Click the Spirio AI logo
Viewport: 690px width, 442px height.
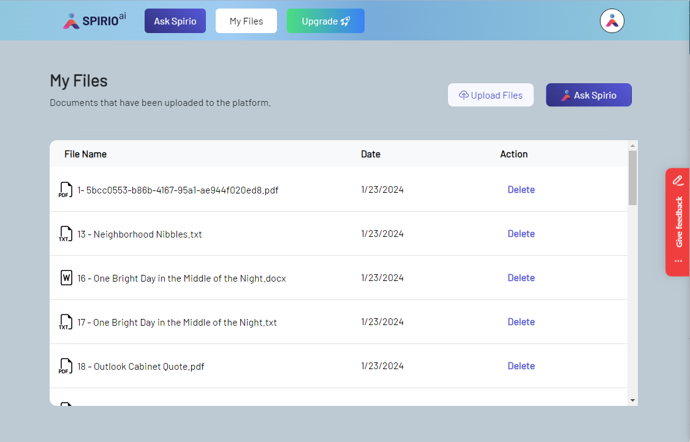pos(94,21)
